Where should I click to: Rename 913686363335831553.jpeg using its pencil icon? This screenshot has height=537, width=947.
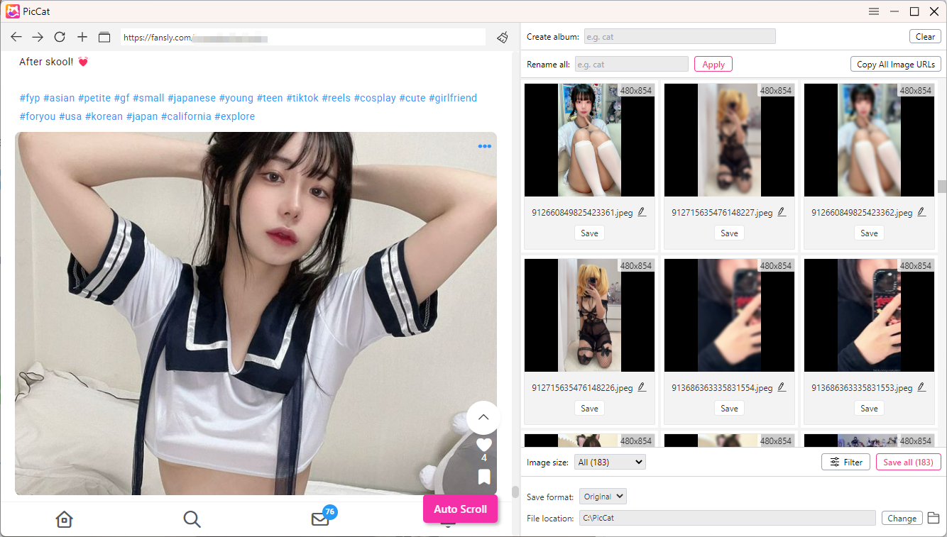(x=921, y=387)
